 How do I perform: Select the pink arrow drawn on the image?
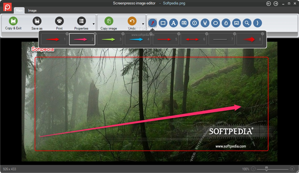tap(140, 121)
